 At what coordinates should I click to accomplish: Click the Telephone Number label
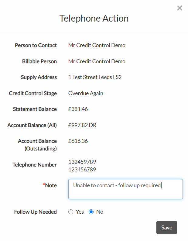click(x=35, y=165)
